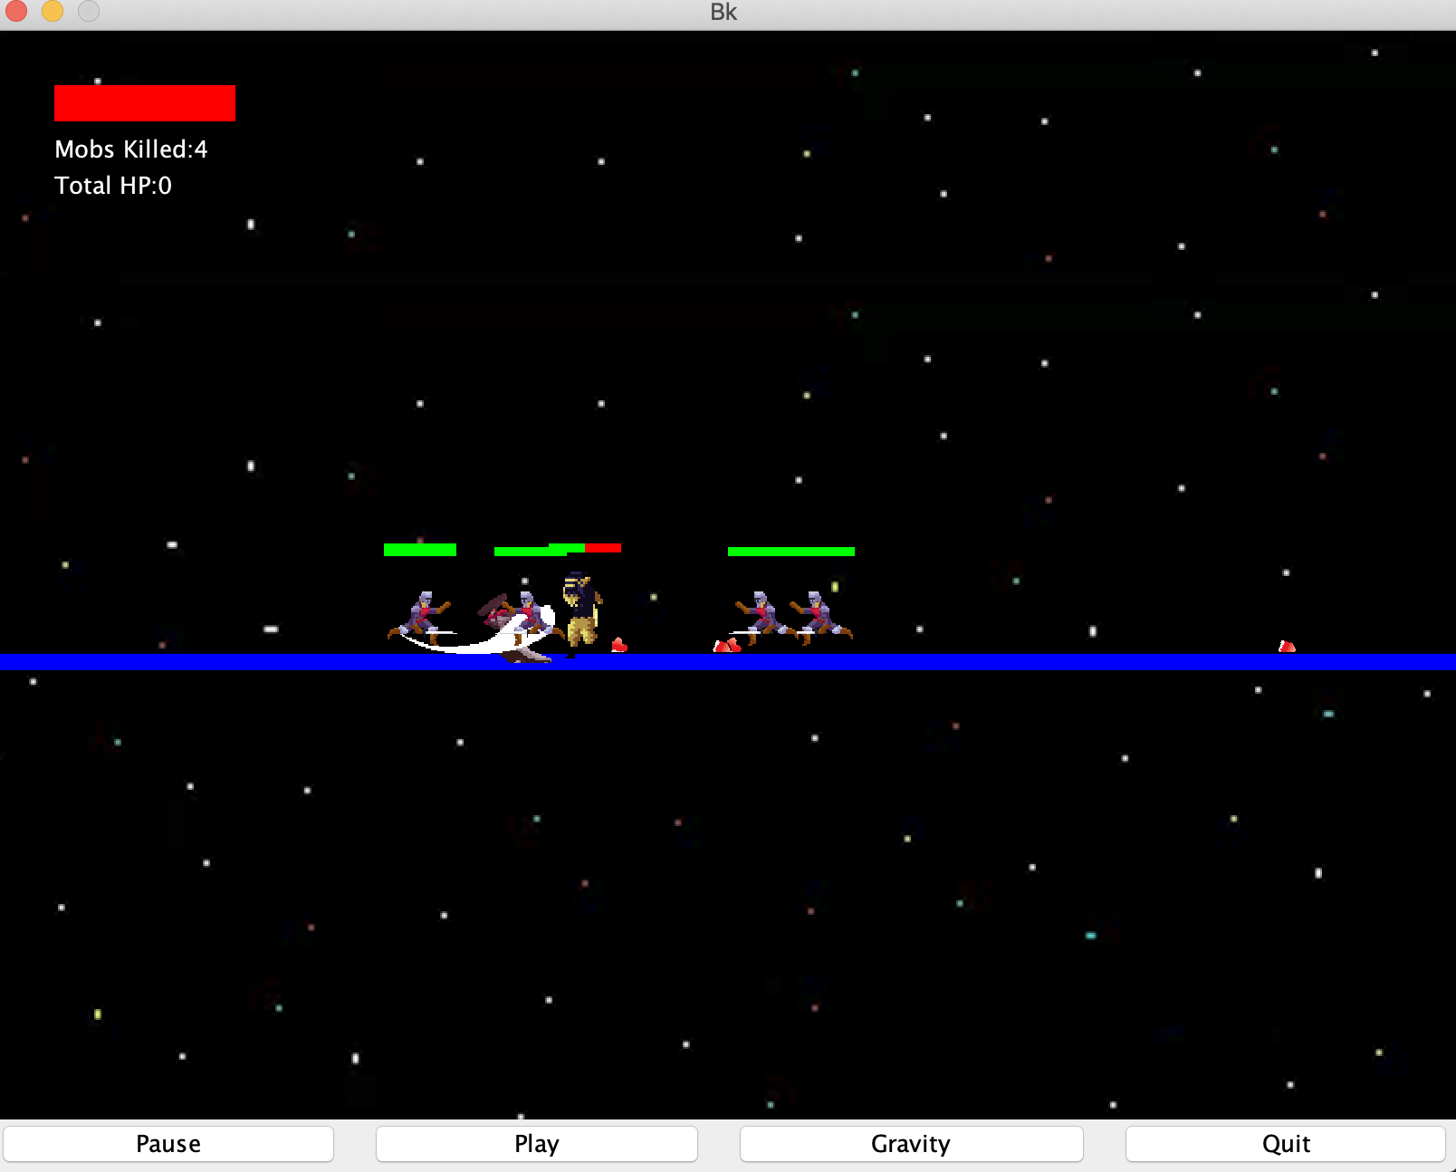This screenshot has width=1456, height=1172.
Task: Click the wide green health bar above right mobs
Action: (x=791, y=552)
